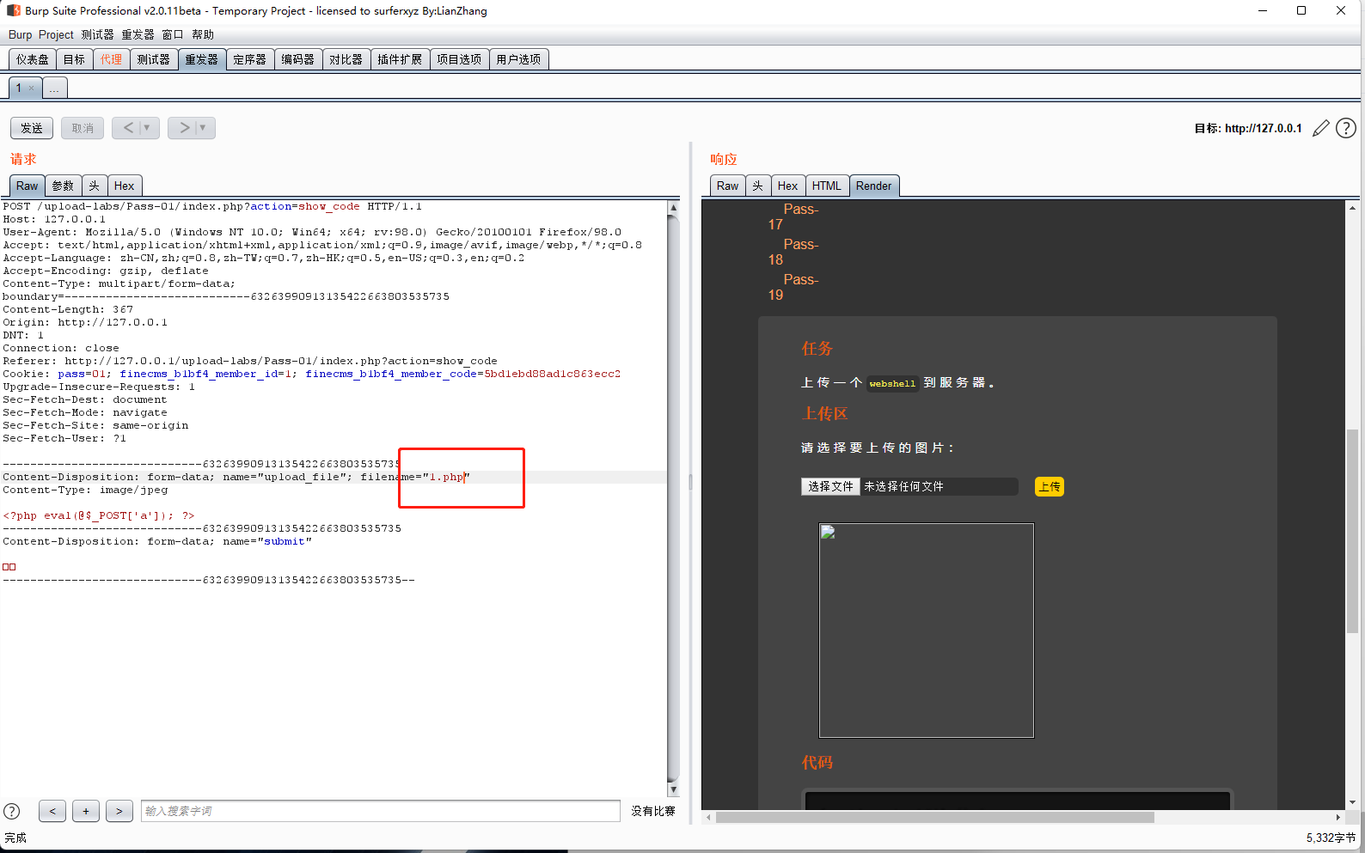Jump to previous search match button
This screenshot has height=853, width=1365.
click(52, 811)
